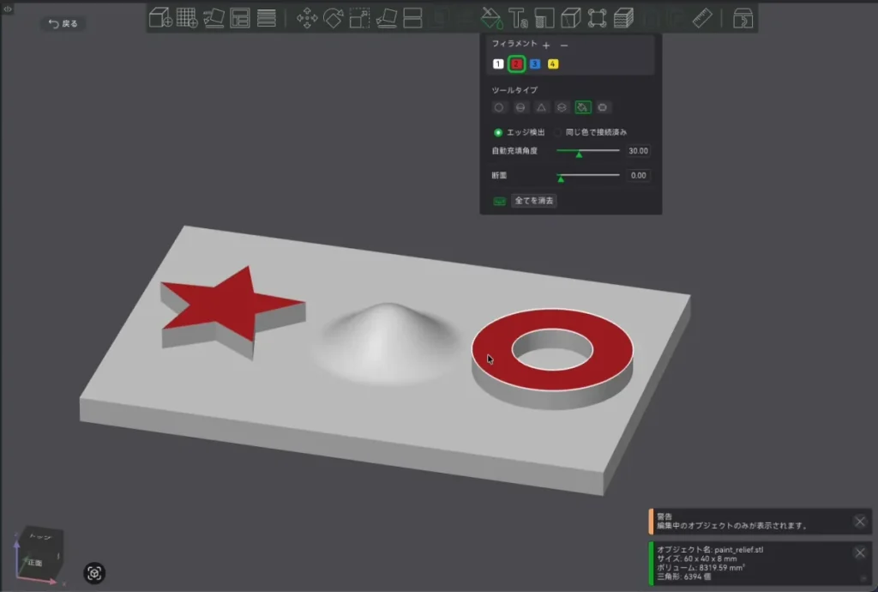Choose the triangle tool type

541,107
